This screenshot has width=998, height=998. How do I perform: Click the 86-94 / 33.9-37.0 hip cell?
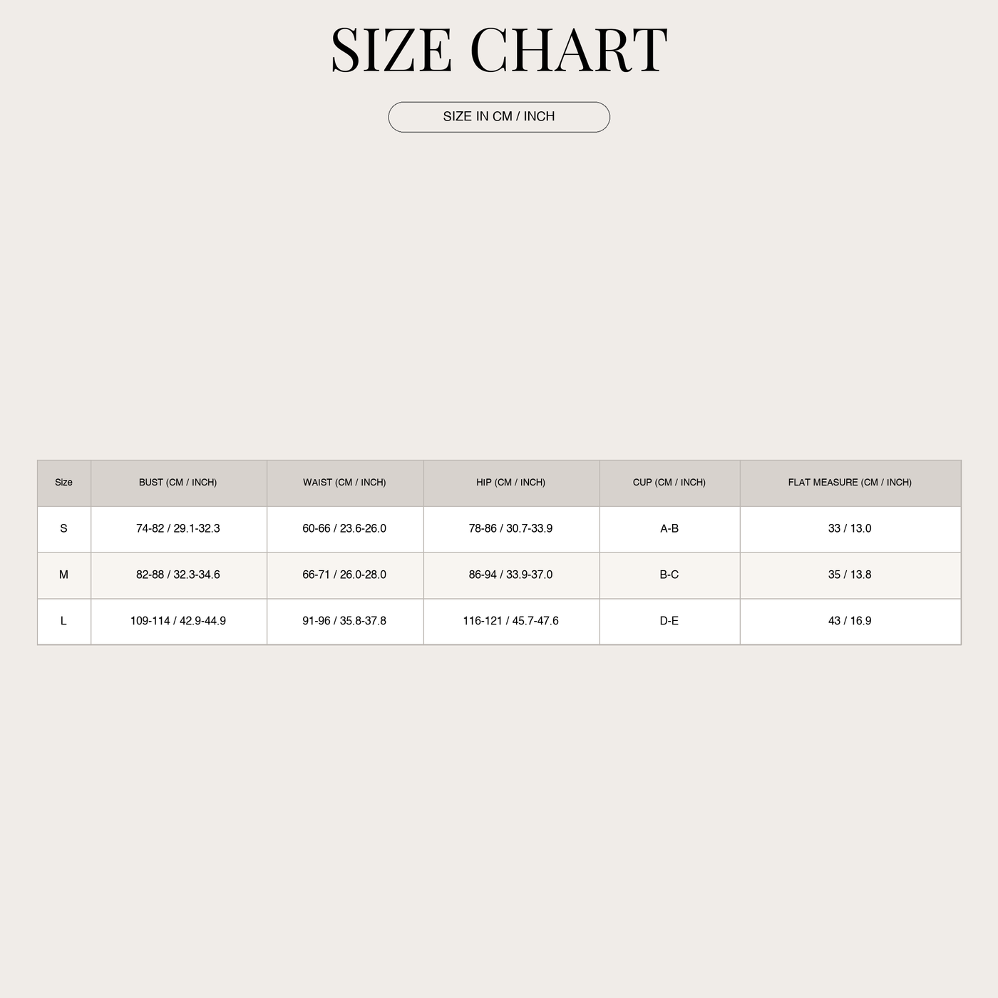coord(511,575)
